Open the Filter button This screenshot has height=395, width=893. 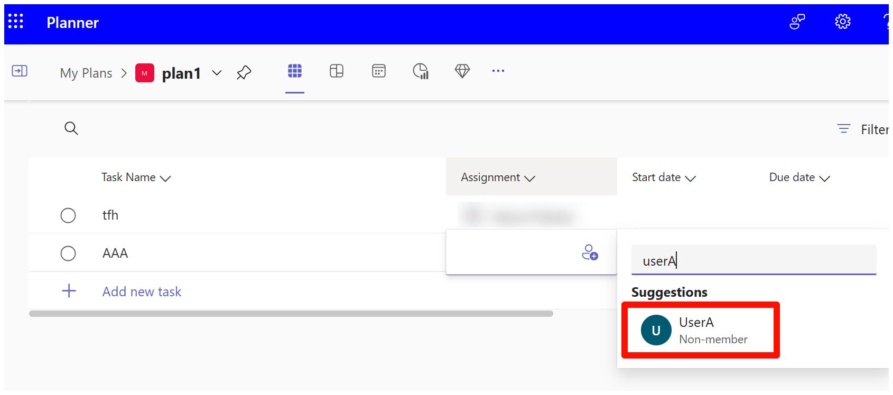(863, 129)
